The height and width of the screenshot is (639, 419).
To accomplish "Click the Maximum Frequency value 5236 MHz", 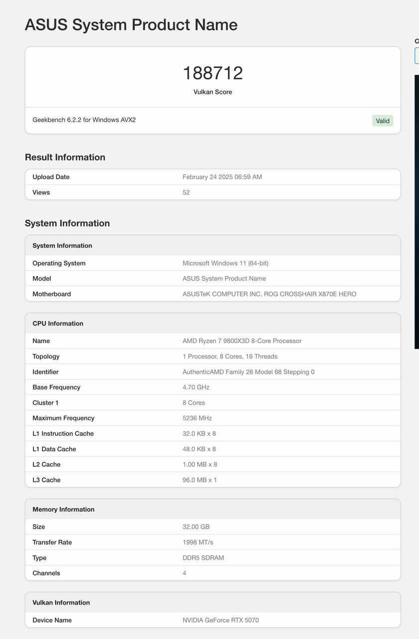I will [x=197, y=418].
